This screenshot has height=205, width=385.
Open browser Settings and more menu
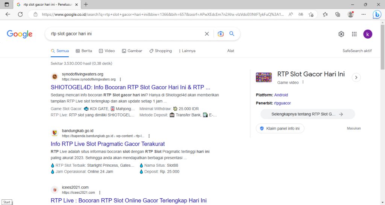(364, 15)
